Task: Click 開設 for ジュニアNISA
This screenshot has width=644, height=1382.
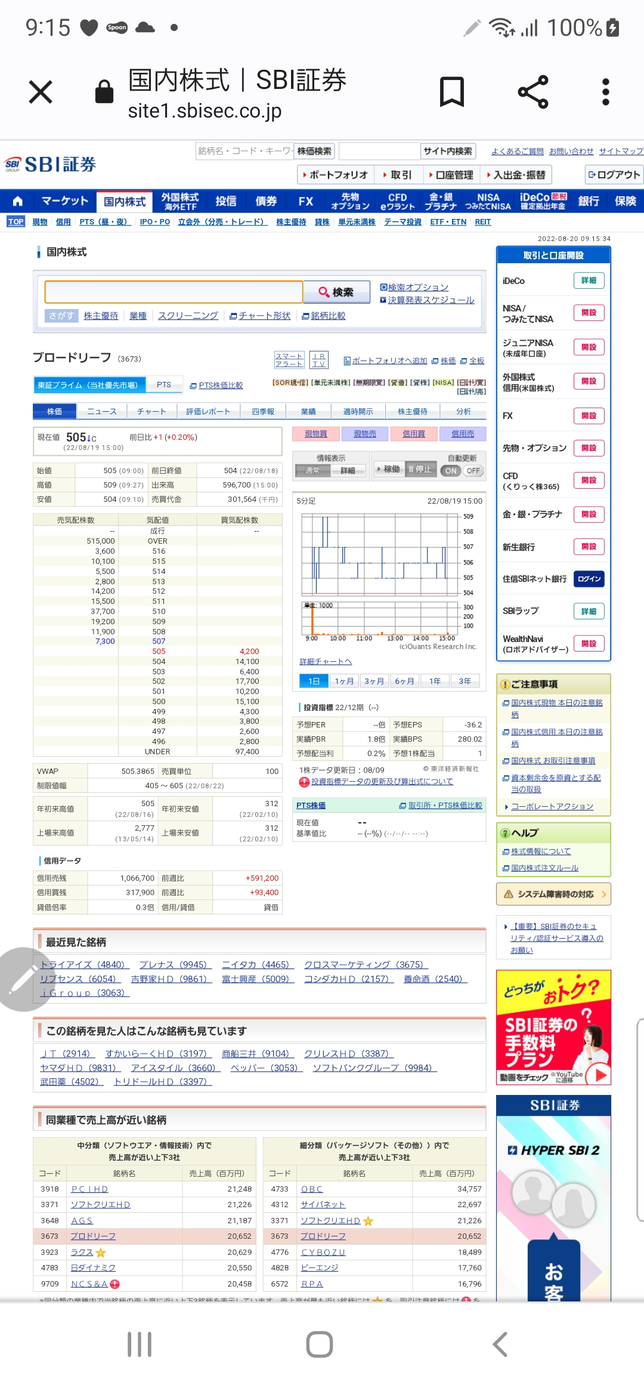Action: [x=589, y=347]
